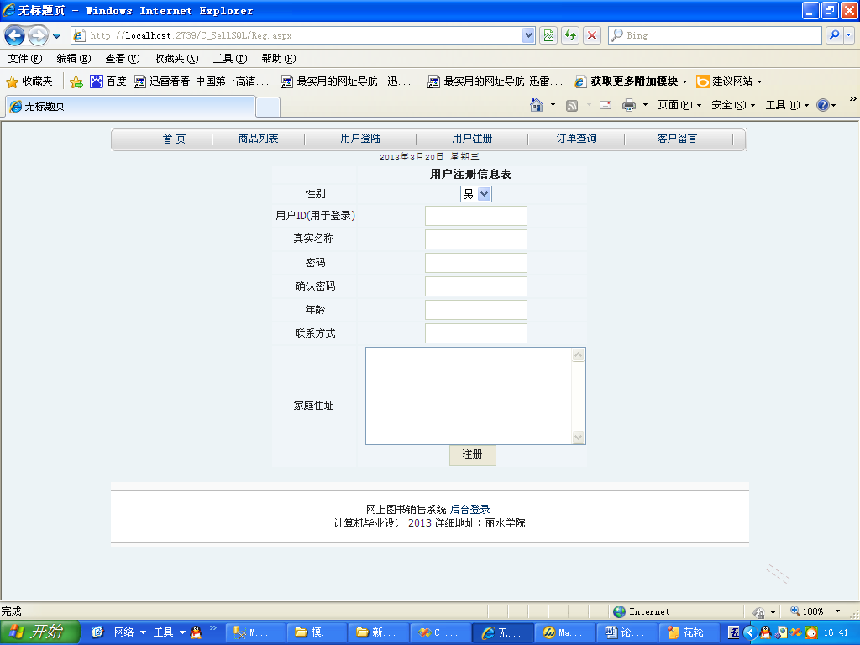Viewport: 860px width, 645px height.
Task: Expand the address bar history dropdown
Action: (528, 35)
